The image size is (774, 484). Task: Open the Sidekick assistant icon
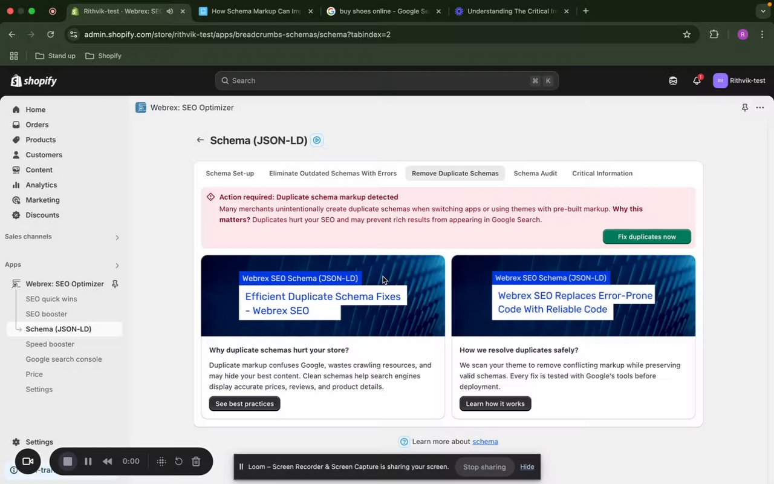673,80
